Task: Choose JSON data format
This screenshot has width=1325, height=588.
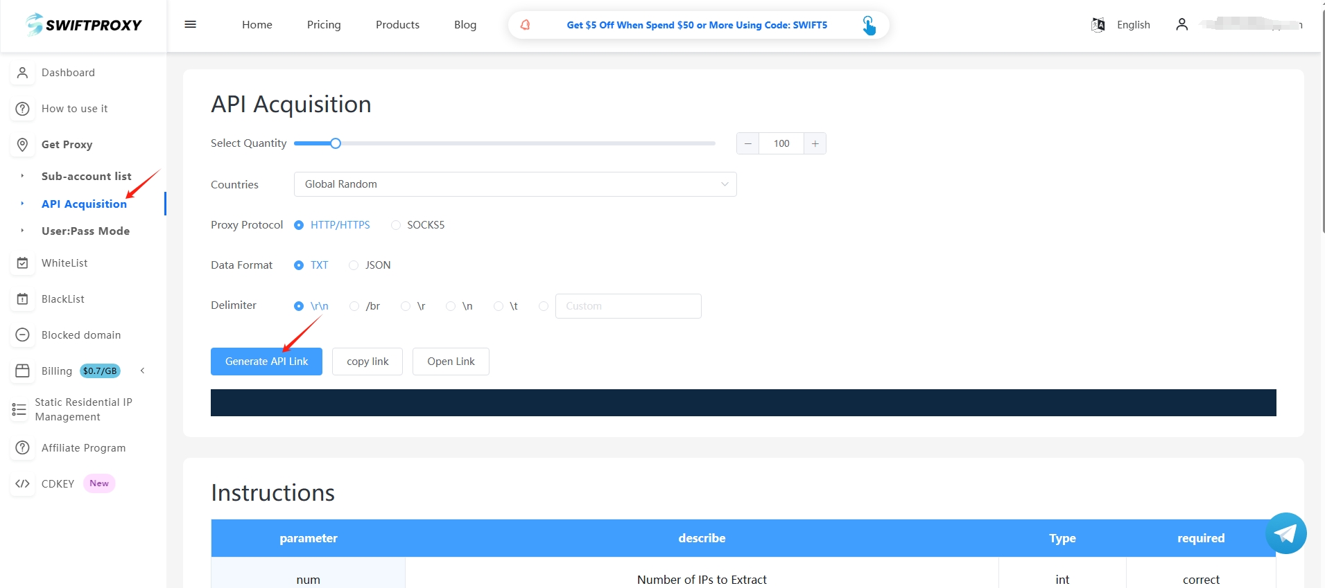Action: 354,265
